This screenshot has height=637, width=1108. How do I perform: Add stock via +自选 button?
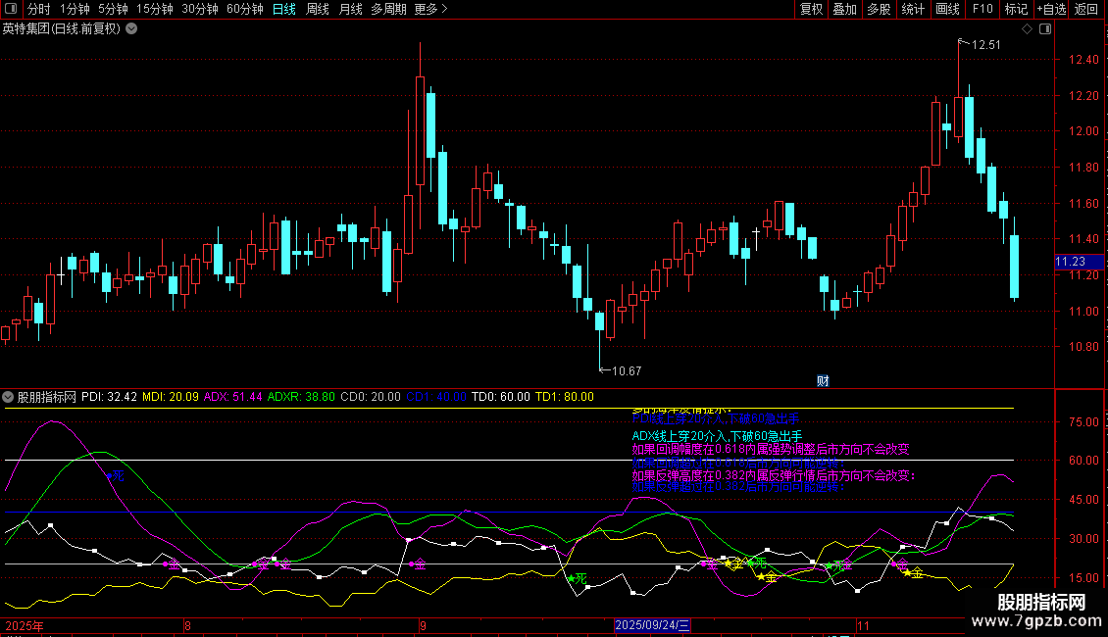click(1050, 10)
